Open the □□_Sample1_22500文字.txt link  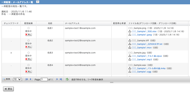[147, 44]
